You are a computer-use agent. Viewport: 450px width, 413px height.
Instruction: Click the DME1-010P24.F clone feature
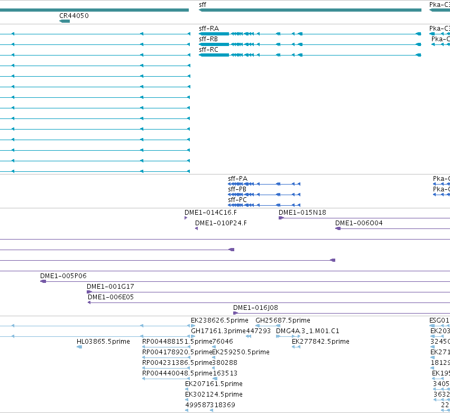point(197,228)
